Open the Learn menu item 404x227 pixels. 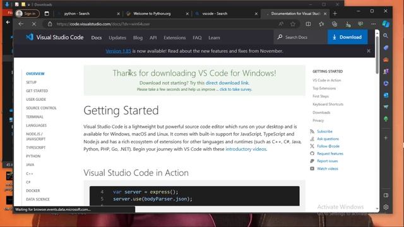point(214,38)
